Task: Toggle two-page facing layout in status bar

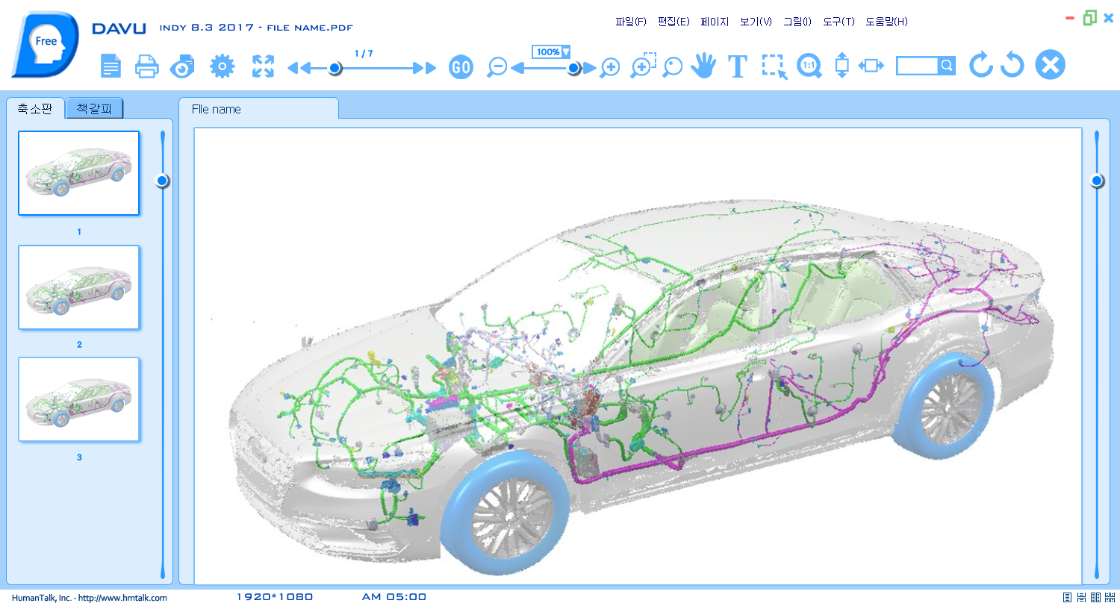Action: click(1095, 597)
